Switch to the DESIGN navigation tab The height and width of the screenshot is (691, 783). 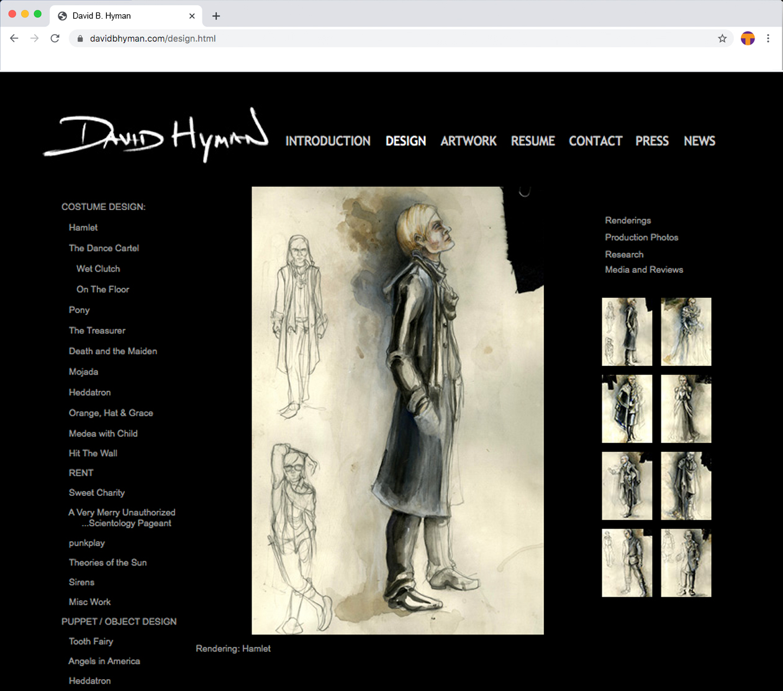coord(405,141)
